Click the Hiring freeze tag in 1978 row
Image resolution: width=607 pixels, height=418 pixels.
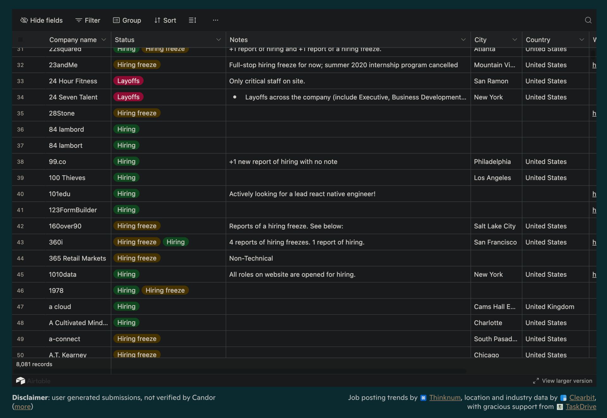click(x=165, y=290)
